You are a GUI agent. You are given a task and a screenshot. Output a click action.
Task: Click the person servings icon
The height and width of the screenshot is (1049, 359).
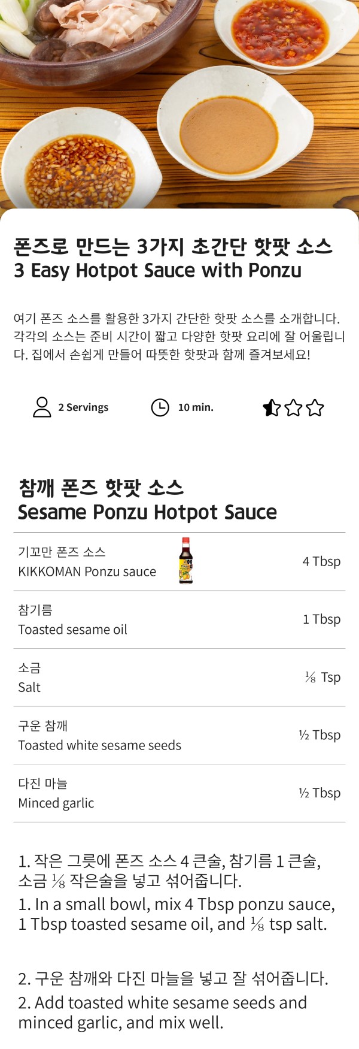pos(42,407)
